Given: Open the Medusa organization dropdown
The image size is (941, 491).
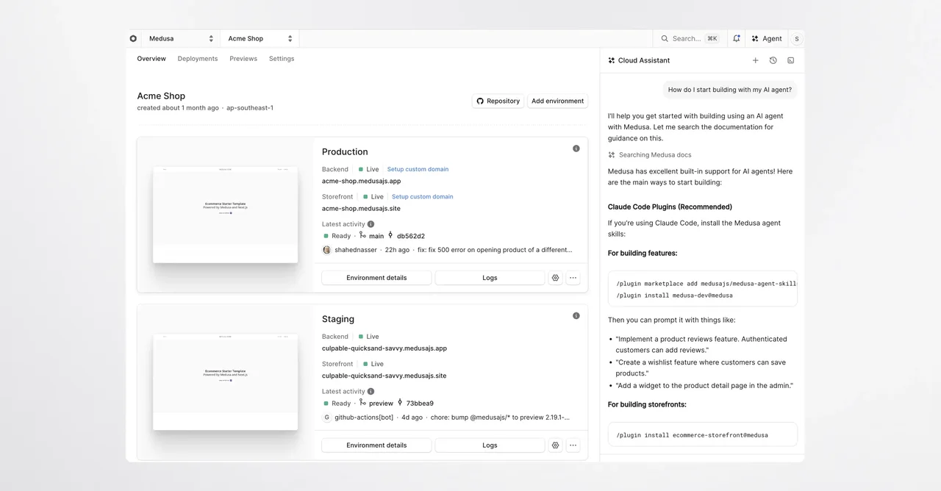Looking at the screenshot, I should tap(180, 38).
